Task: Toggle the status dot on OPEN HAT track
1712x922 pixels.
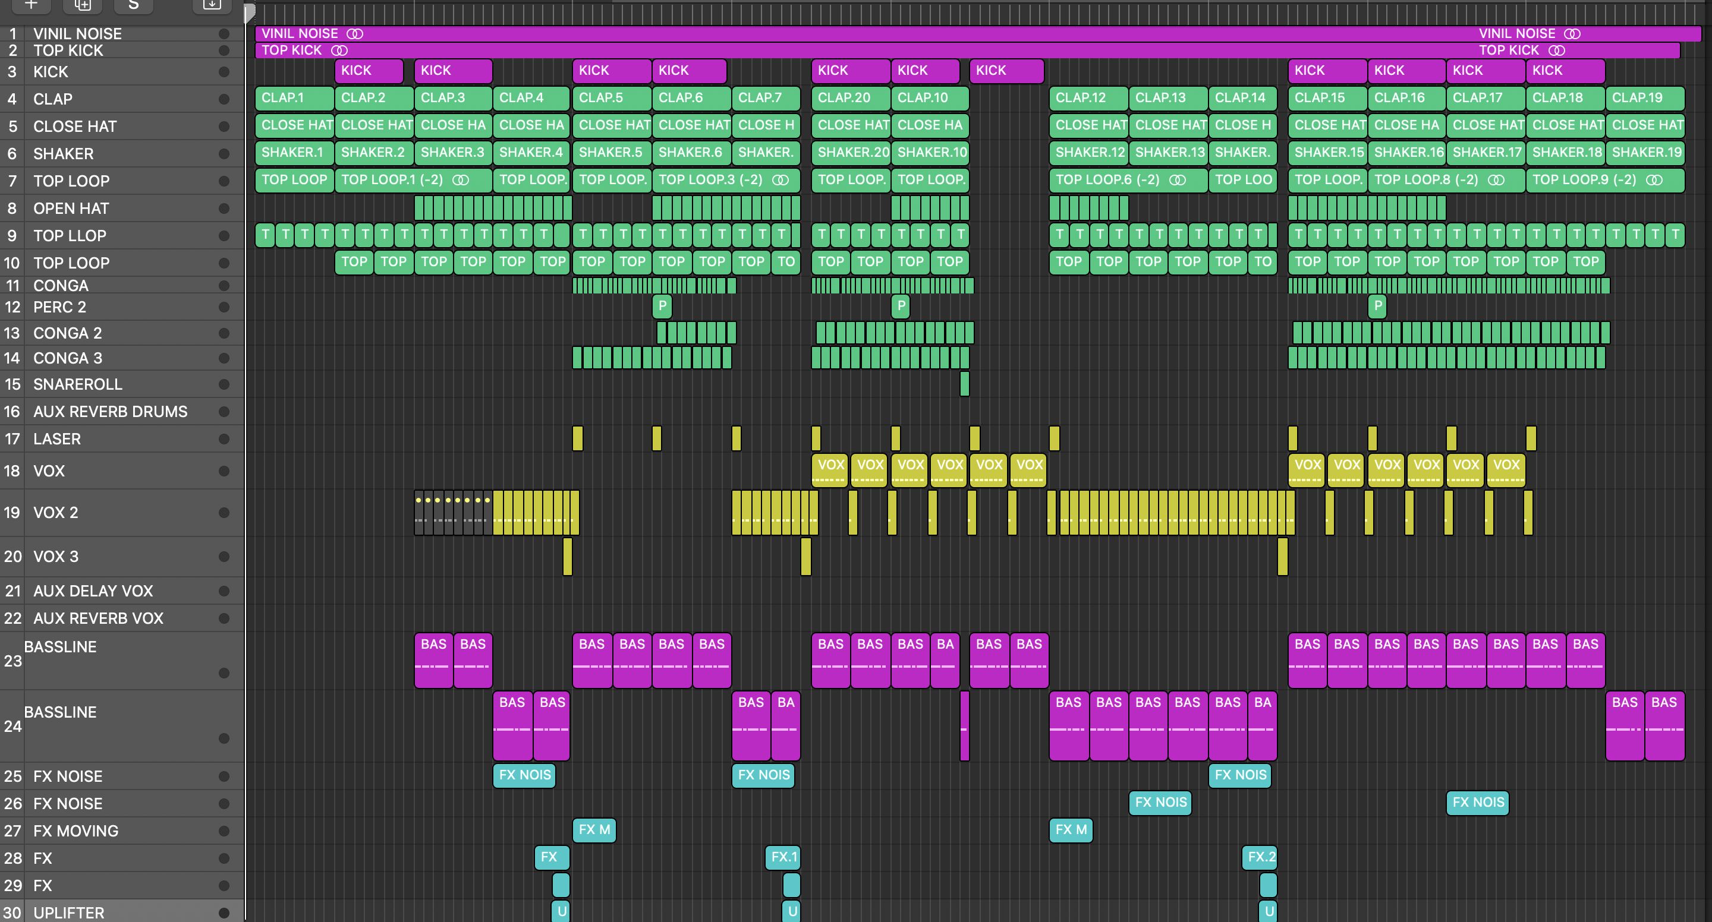Action: click(x=224, y=209)
